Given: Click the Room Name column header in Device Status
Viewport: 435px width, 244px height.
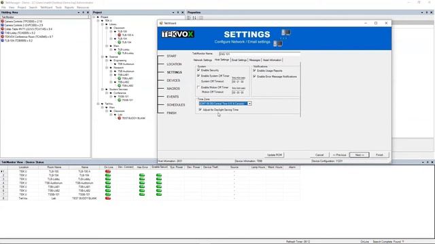Looking at the screenshot, I should [54, 167].
